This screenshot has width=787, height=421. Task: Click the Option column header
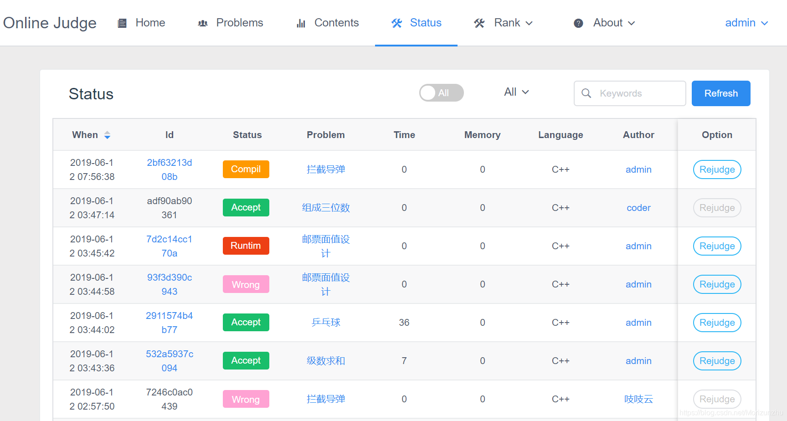point(717,135)
